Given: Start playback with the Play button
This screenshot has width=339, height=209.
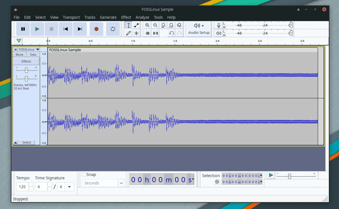Looking at the screenshot, I should pyautogui.click(x=37, y=29).
